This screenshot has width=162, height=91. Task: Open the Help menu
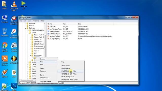[42, 21]
